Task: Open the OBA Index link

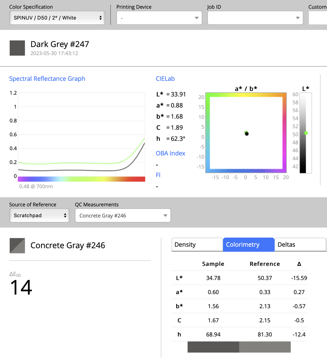Action: tap(170, 153)
